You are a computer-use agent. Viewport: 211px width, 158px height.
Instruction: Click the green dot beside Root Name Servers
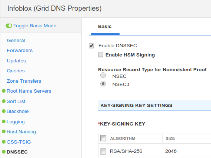4,91
